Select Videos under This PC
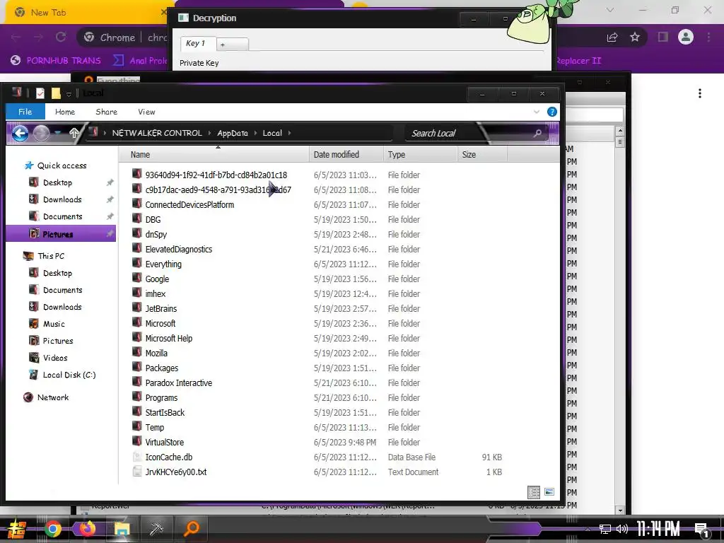The height and width of the screenshot is (543, 724). point(55,358)
